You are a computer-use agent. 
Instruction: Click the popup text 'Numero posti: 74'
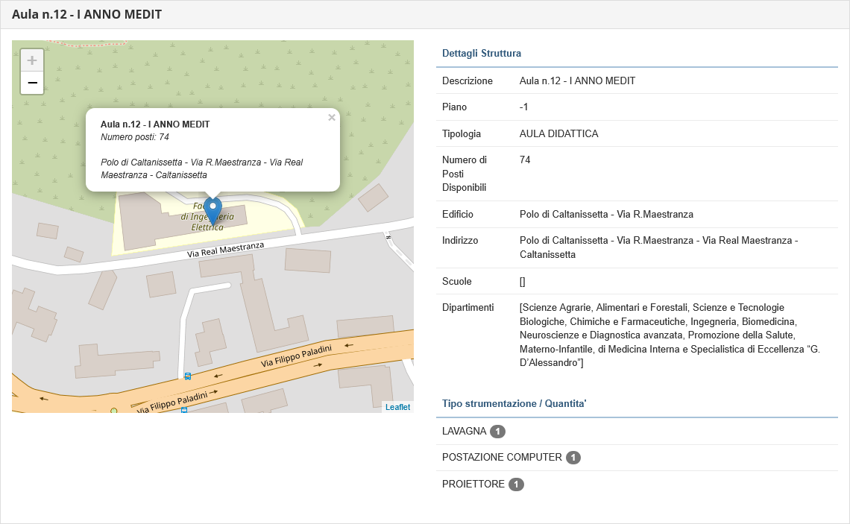[135, 137]
